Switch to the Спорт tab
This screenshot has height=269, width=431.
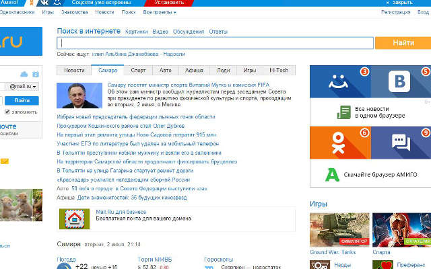[x=138, y=70]
